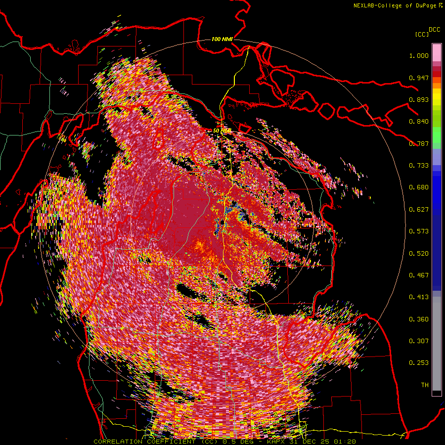Click the 0.307 legend value
Viewport: 445px width, 445px height.
click(x=419, y=341)
